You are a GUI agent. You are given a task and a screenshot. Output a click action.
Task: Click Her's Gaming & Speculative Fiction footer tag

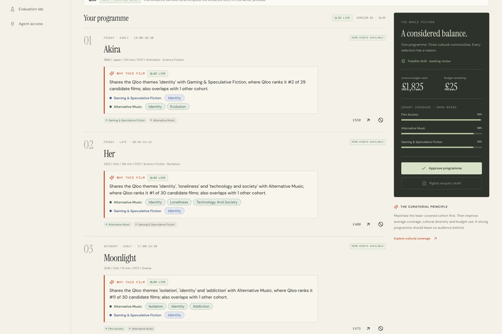pyautogui.click(x=155, y=225)
